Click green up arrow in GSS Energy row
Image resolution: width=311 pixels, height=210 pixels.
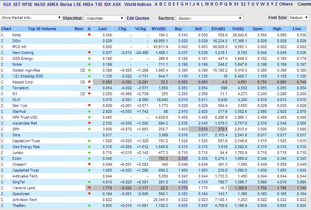(89, 58)
